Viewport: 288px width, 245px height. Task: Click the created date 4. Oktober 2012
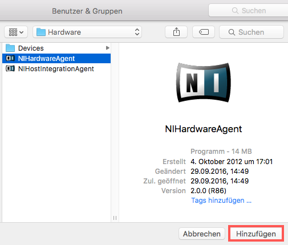pyautogui.click(x=232, y=162)
